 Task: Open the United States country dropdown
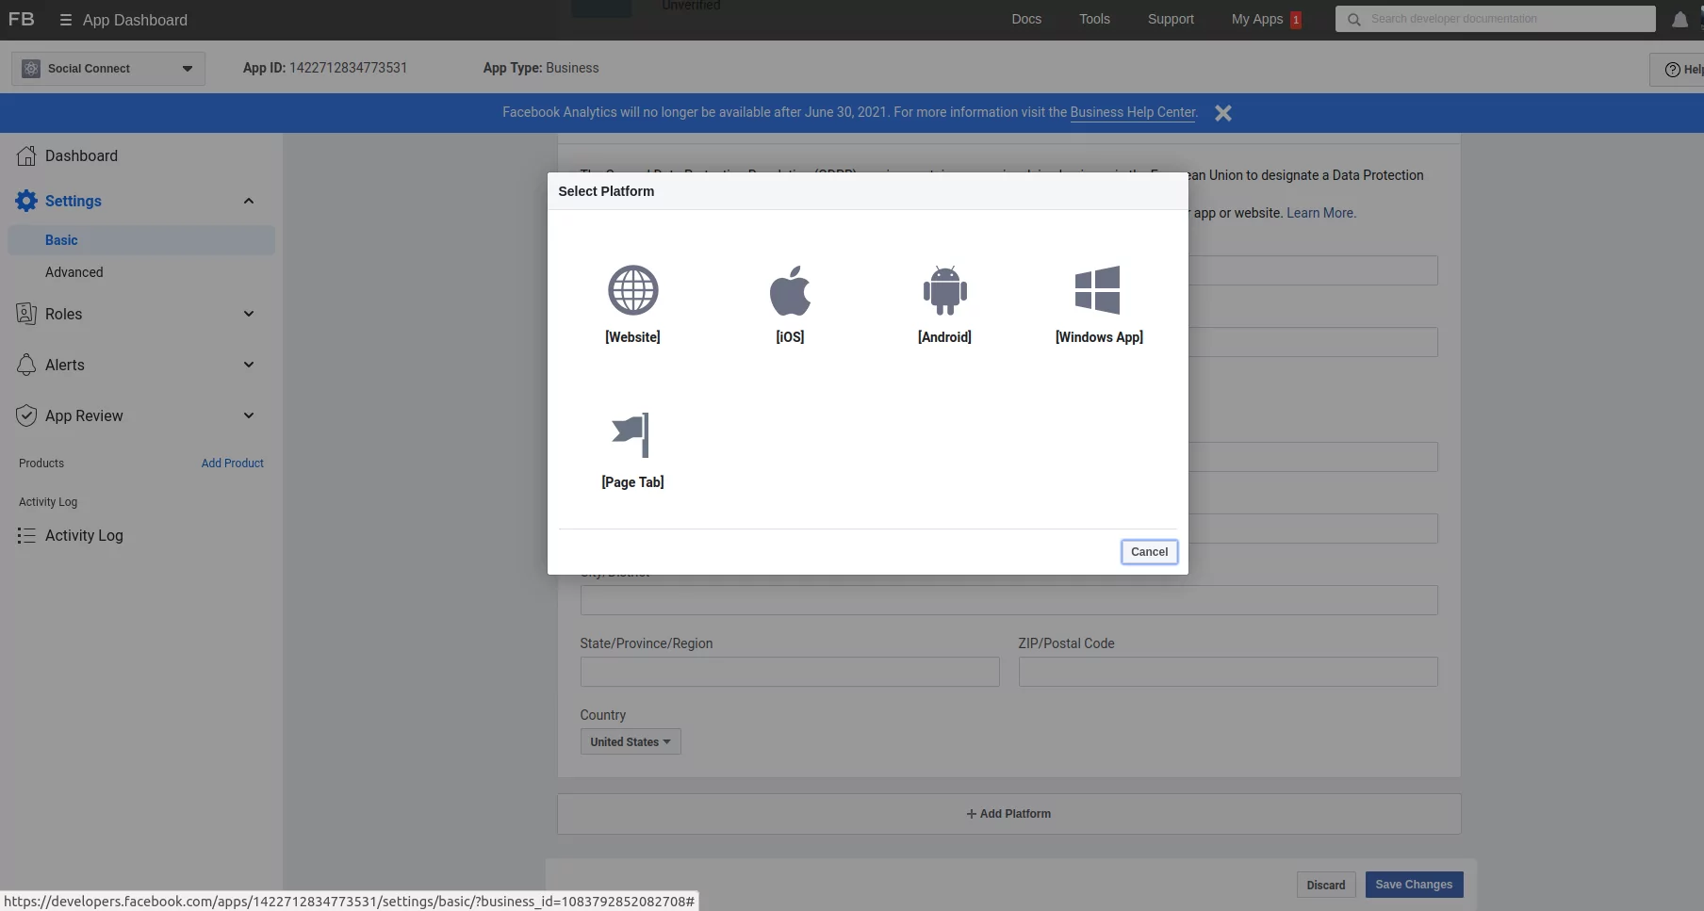[631, 741]
